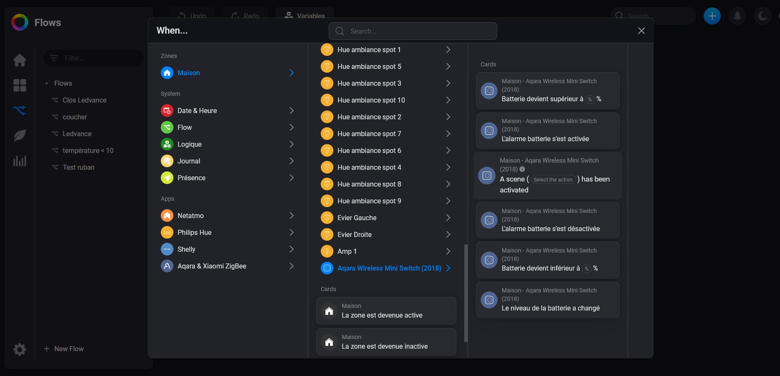
Task: Click the Redo toolbar button
Action: (245, 16)
